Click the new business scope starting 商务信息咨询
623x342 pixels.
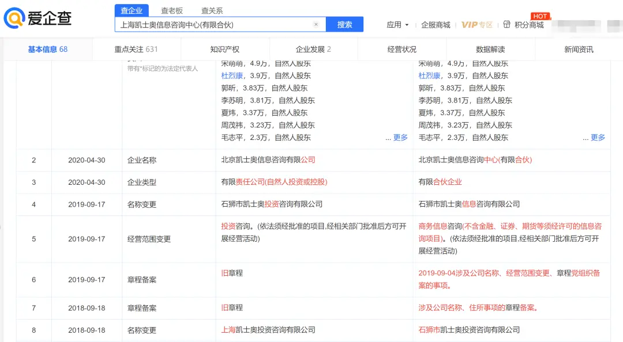pyautogui.click(x=510, y=238)
